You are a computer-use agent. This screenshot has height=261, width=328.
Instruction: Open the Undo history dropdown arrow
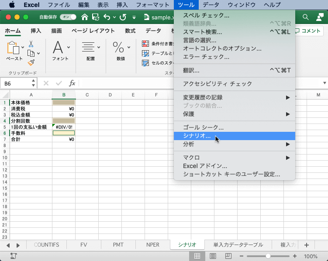pos(114,17)
